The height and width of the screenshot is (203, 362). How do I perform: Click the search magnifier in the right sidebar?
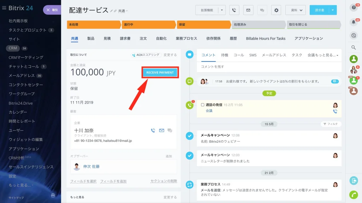coord(354,48)
